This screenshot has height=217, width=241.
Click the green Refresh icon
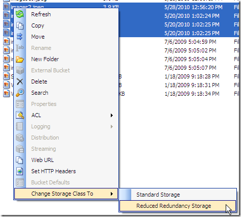[20, 14]
